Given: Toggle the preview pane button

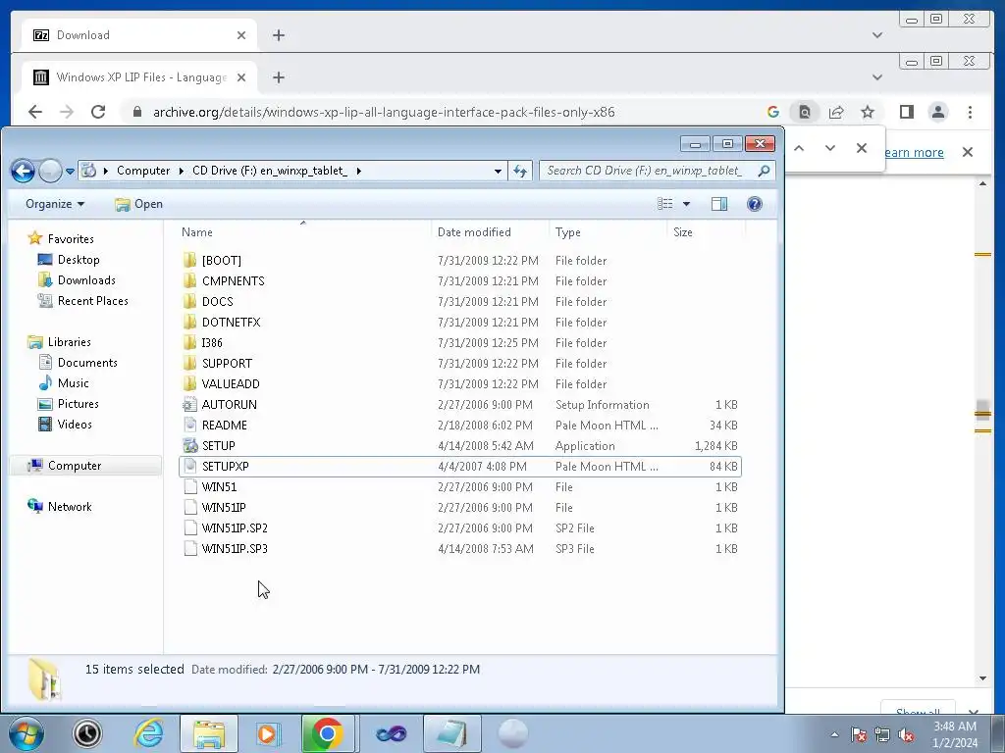Looking at the screenshot, I should 719,204.
